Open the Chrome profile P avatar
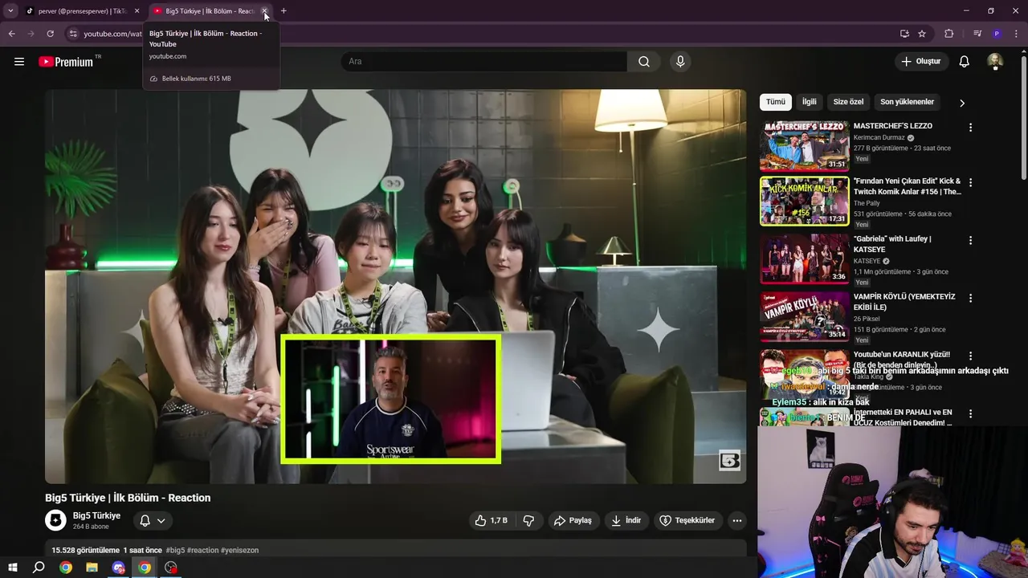Viewport: 1028px width, 578px height. (997, 34)
